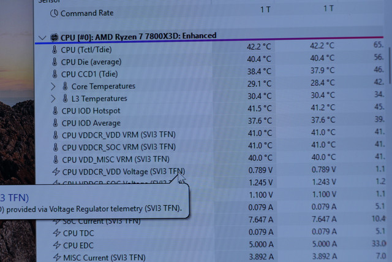
Task: Select the CPU VDDCR_VDD VRM (SVI3 TFN) label
Action: click(x=119, y=135)
